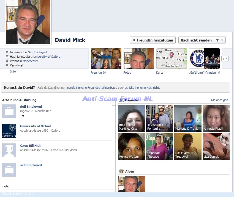Viewport: 234px width, 197px height.
Task: Click sende ihm eine Freundschaftsanfrage link
Action: click(92, 88)
